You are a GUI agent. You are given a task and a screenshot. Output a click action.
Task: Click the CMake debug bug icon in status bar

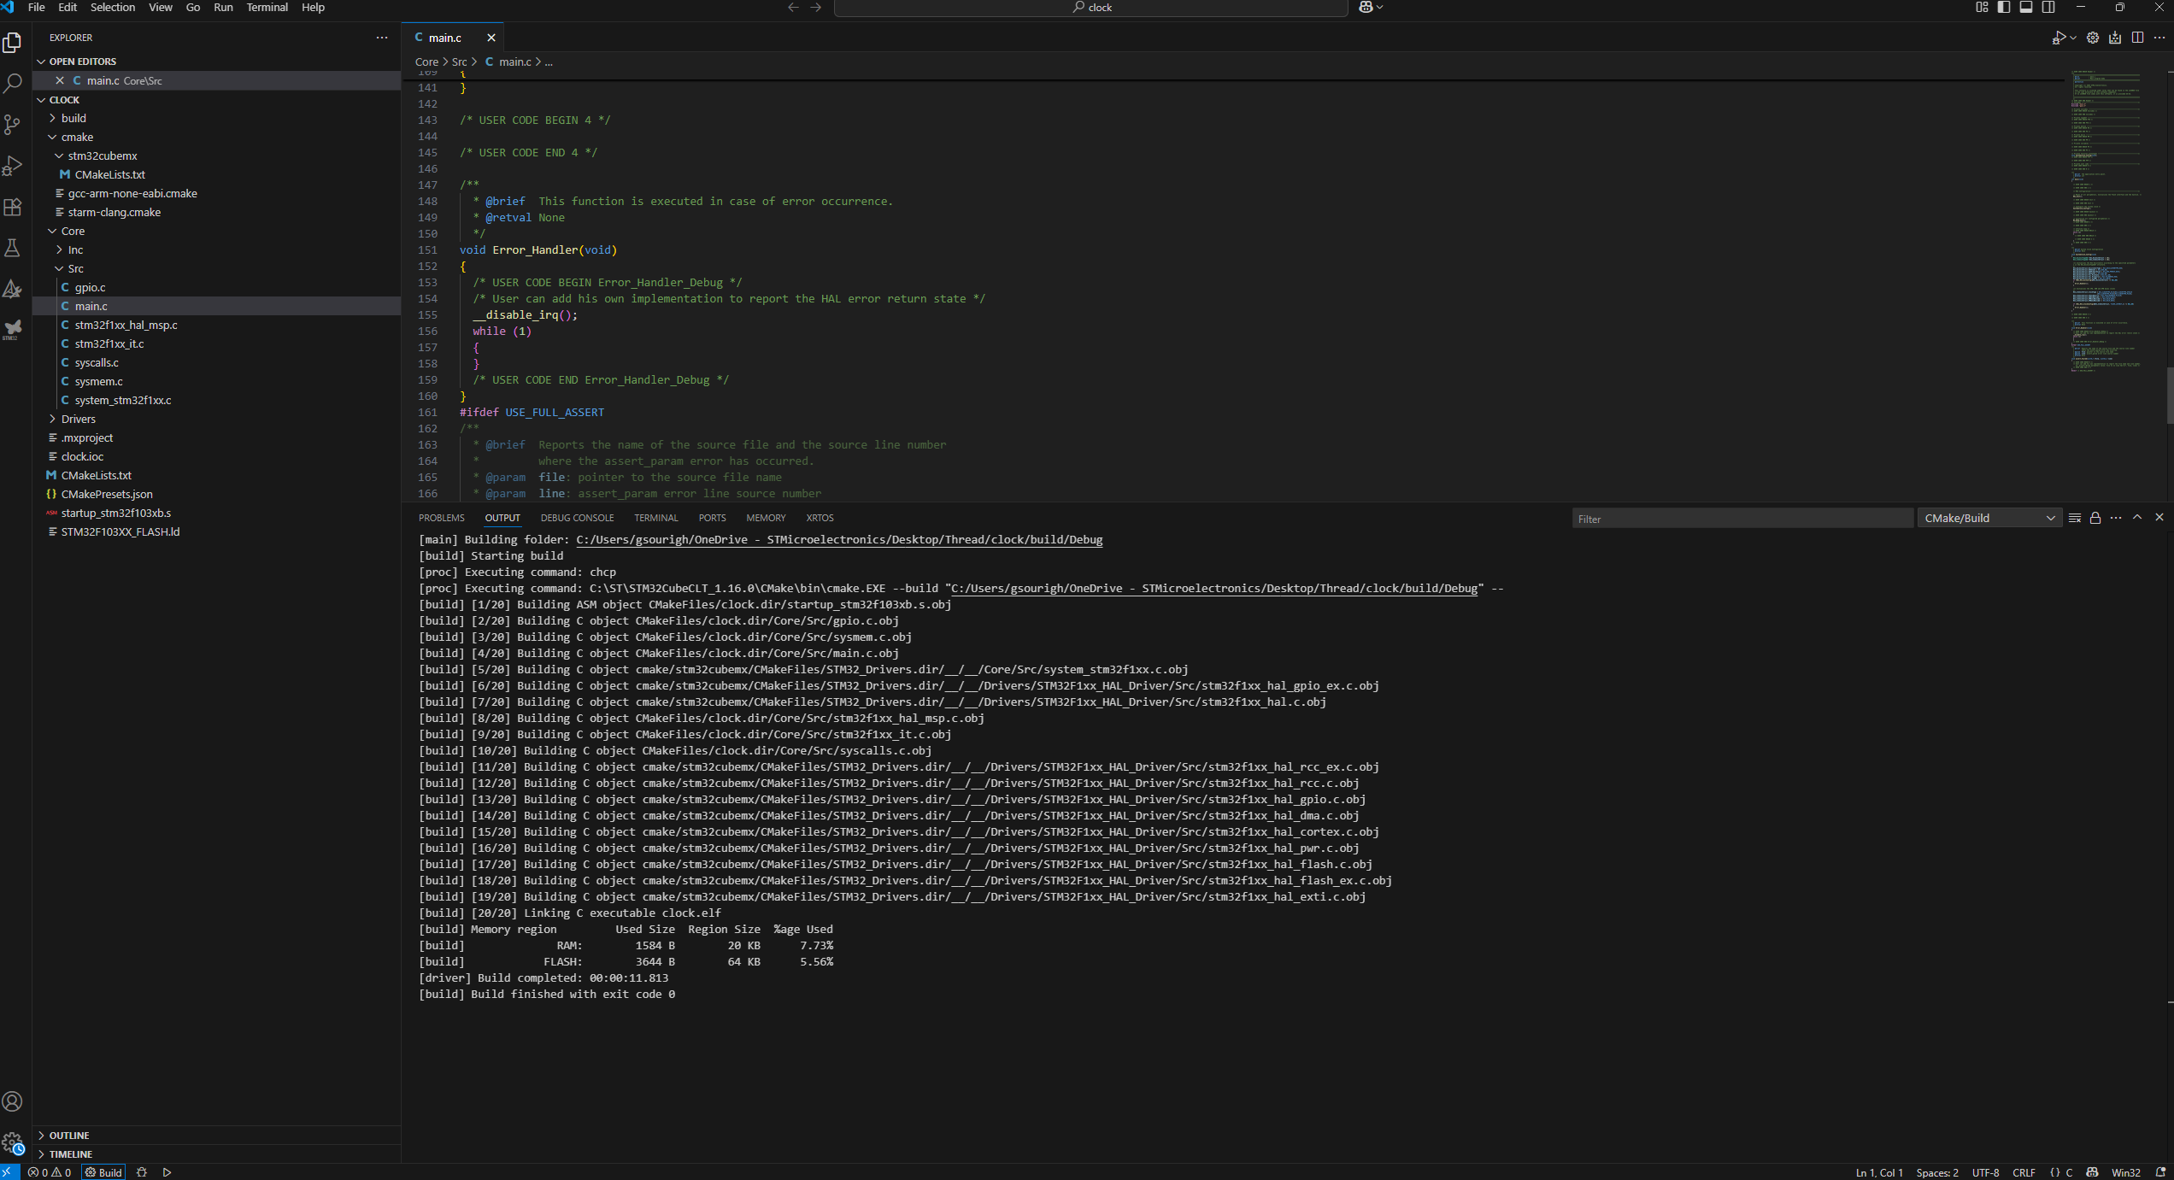142,1172
